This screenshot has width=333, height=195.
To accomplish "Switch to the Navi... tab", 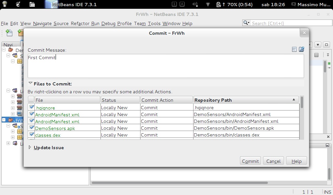I will coord(10,45).
